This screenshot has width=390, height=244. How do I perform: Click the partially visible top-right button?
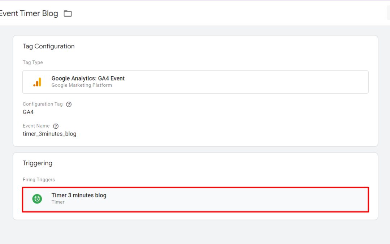pos(388,13)
